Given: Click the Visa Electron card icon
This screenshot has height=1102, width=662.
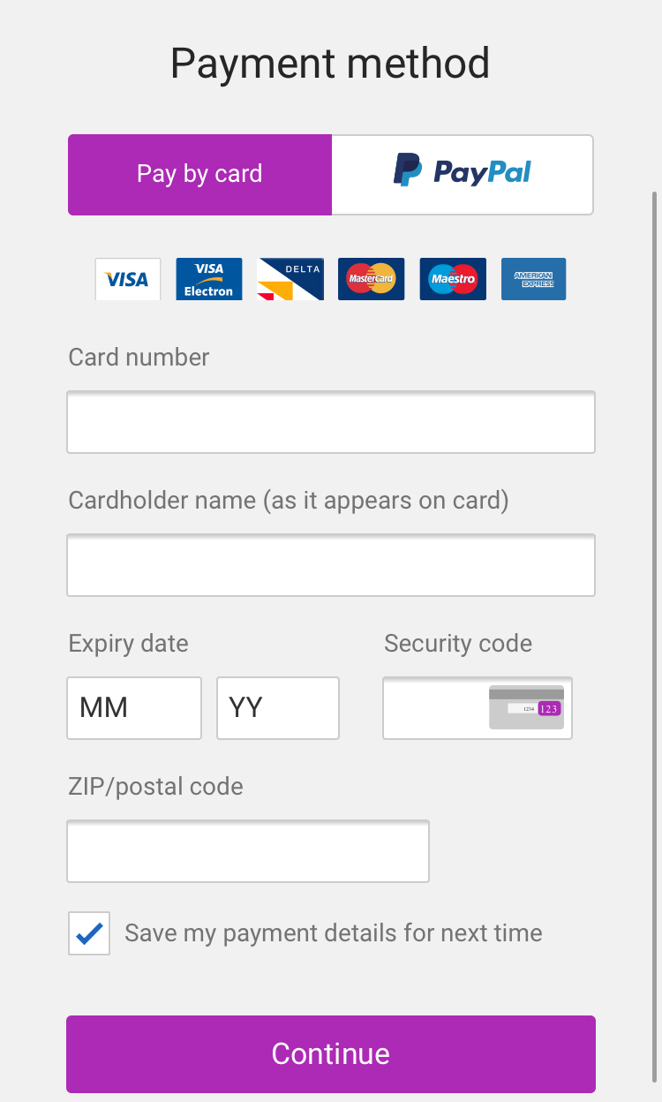Looking at the screenshot, I should (209, 279).
